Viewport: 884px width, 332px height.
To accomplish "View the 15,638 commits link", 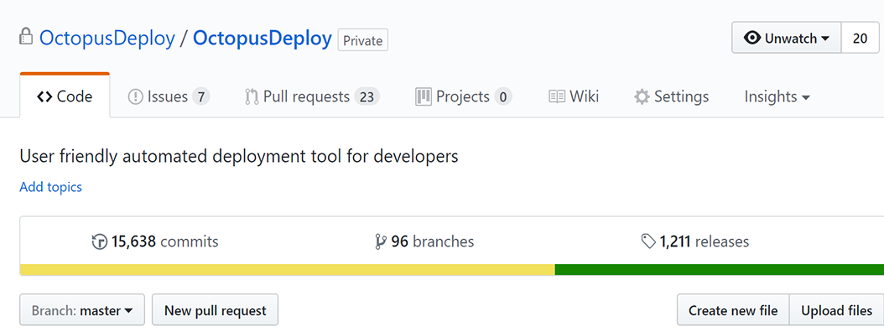I will (155, 242).
